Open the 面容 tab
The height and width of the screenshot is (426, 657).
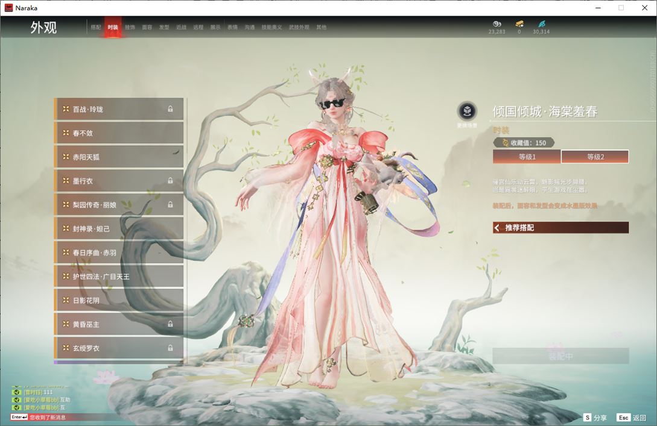point(147,27)
